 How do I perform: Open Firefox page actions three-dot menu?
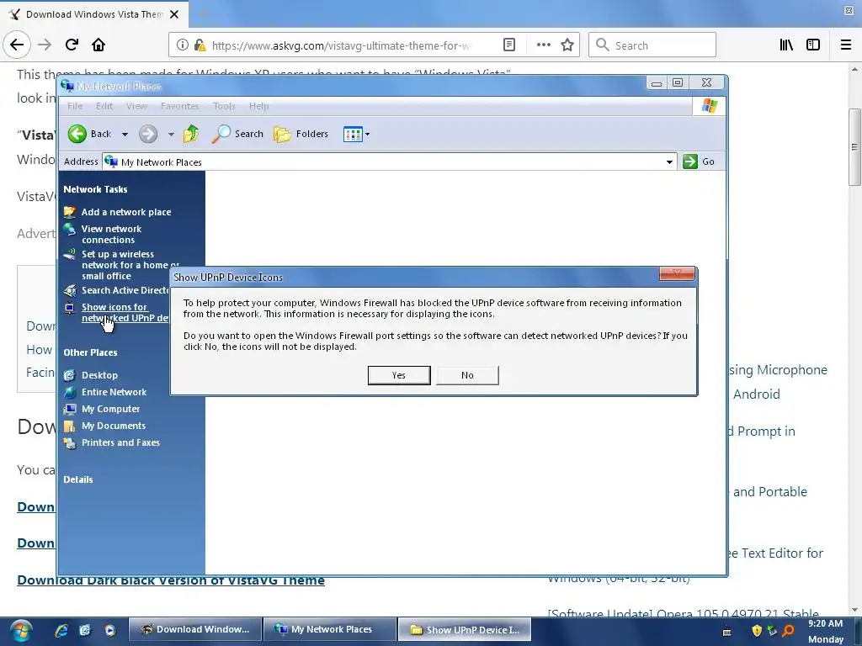(x=544, y=45)
